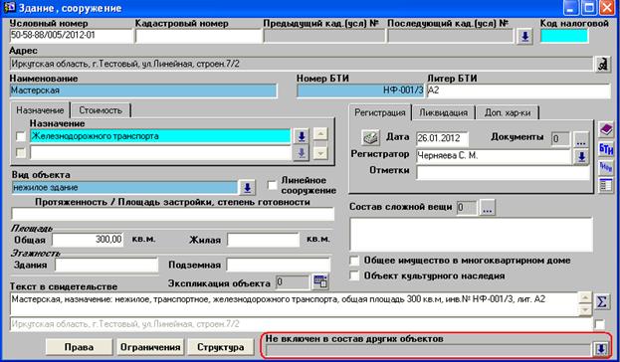Check Общее имущество в многоквартирном доме

pos(354,261)
